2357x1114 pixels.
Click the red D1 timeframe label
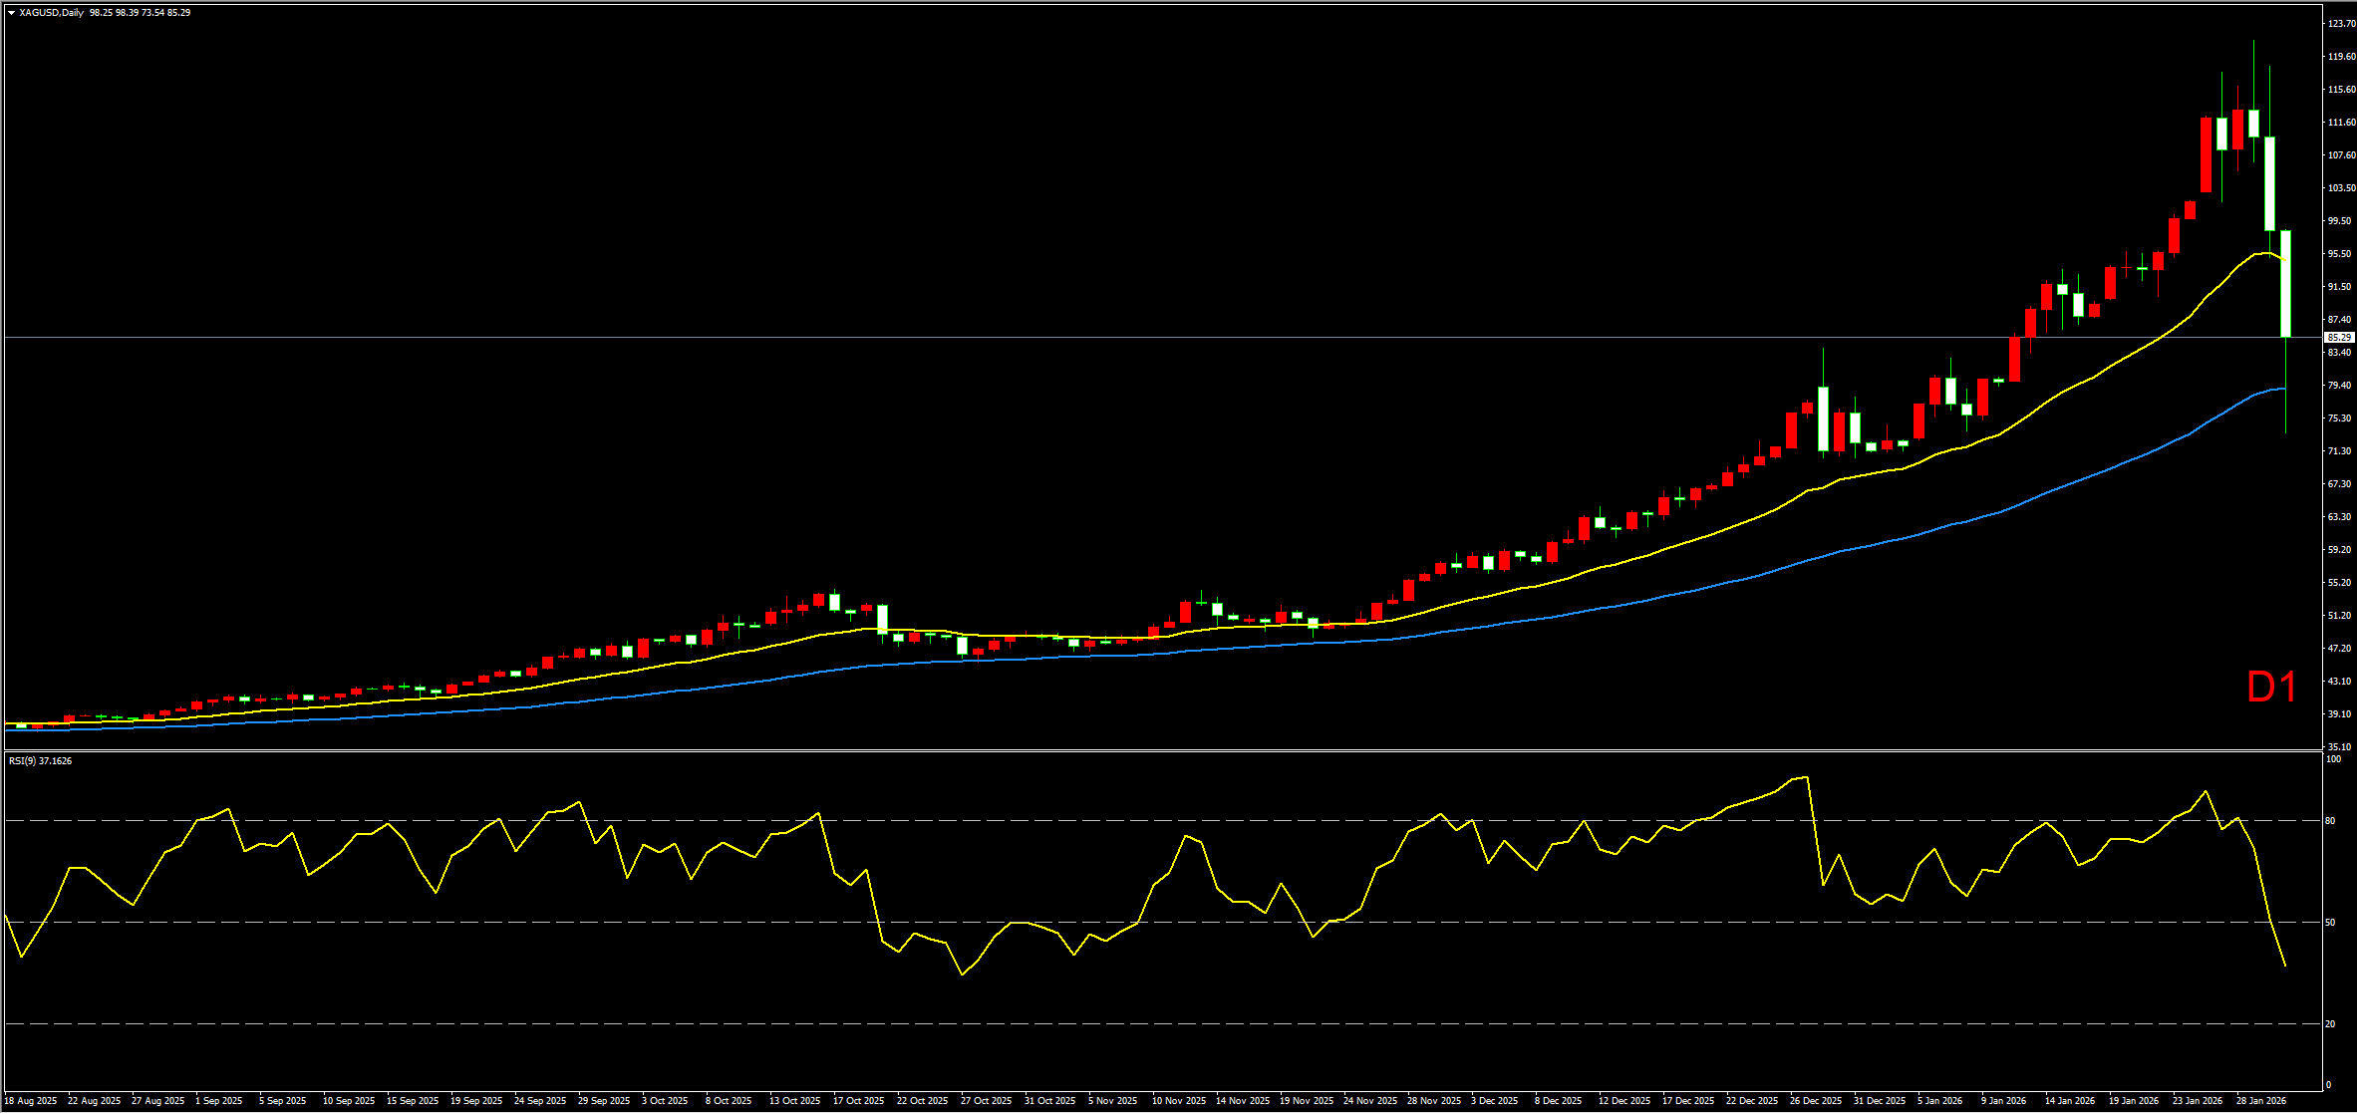point(2271,688)
